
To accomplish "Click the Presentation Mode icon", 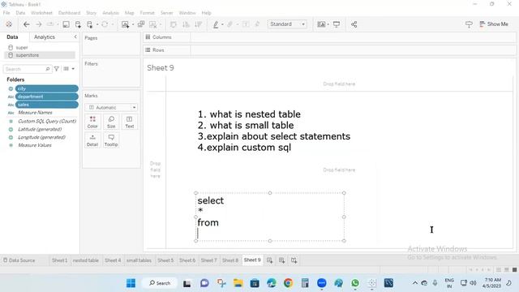I will click(337, 24).
